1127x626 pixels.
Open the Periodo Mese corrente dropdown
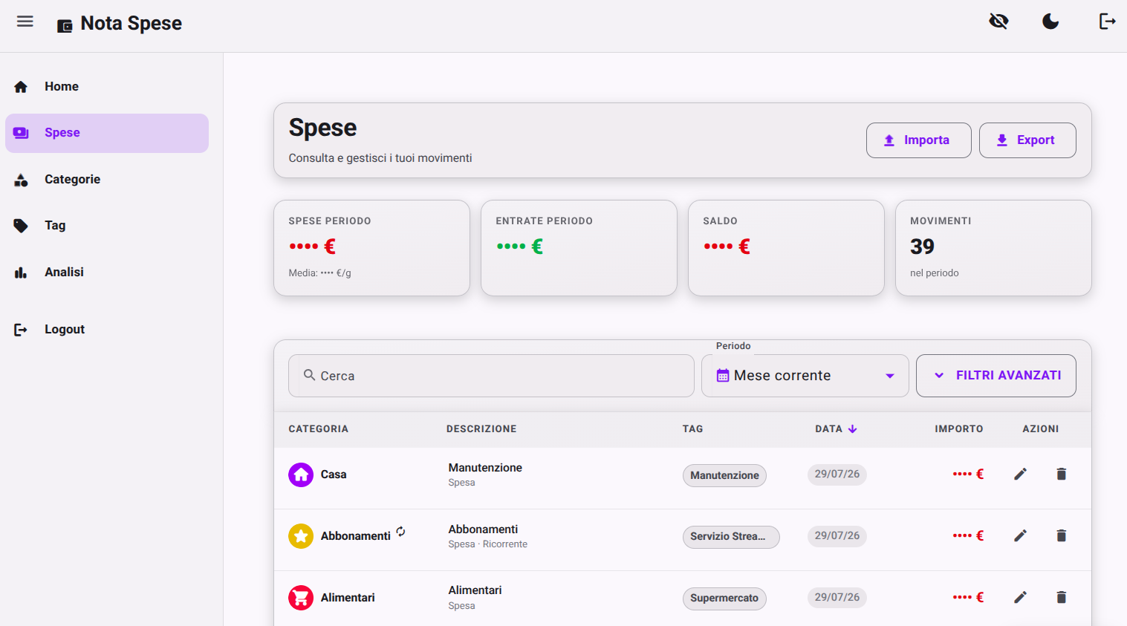pos(805,376)
